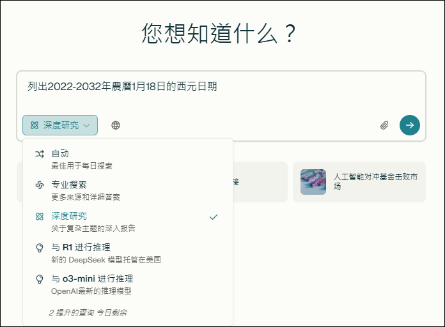Click the 2 提升的查询 今日剩余 notice
445x327 pixels.
(x=88, y=313)
